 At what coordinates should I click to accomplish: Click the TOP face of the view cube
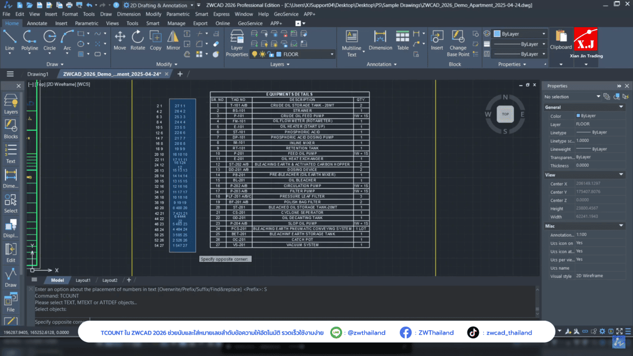(x=505, y=114)
